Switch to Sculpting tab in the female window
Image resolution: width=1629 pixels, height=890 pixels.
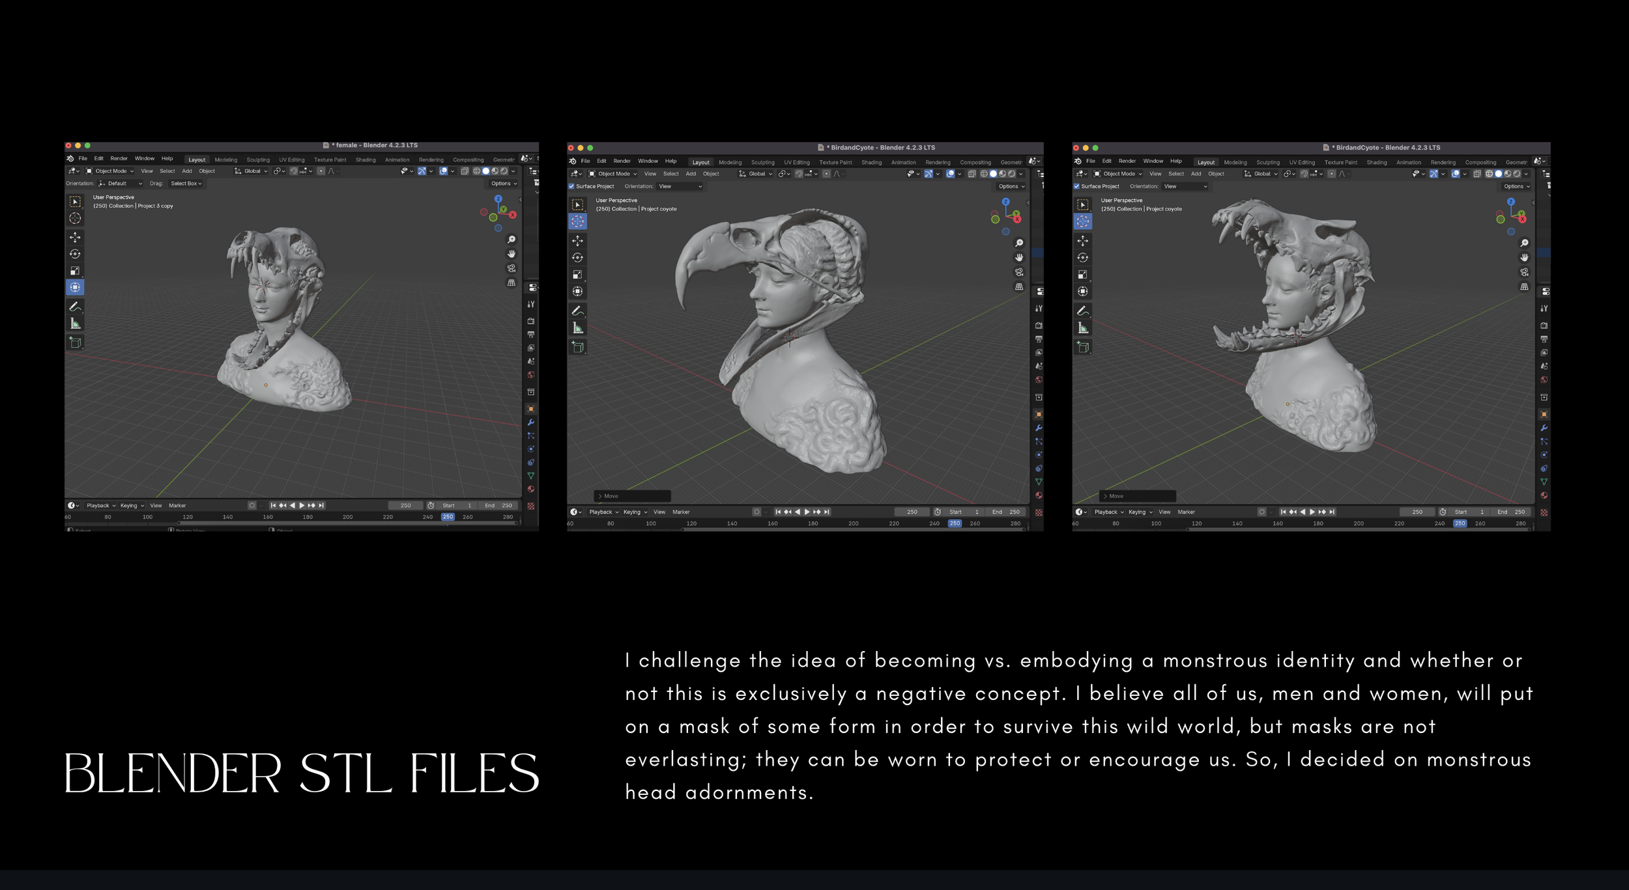coord(257,160)
